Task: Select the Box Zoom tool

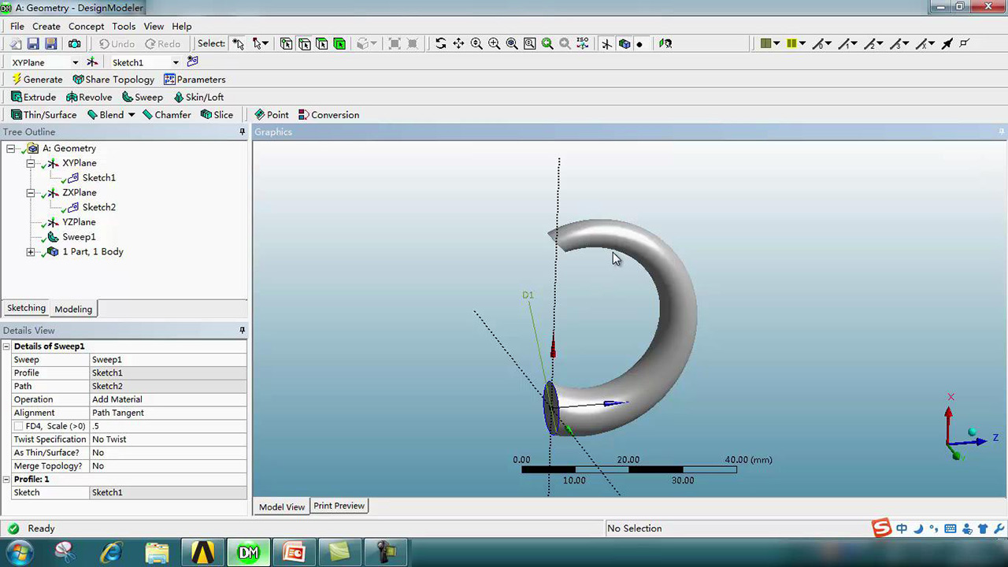Action: (494, 44)
